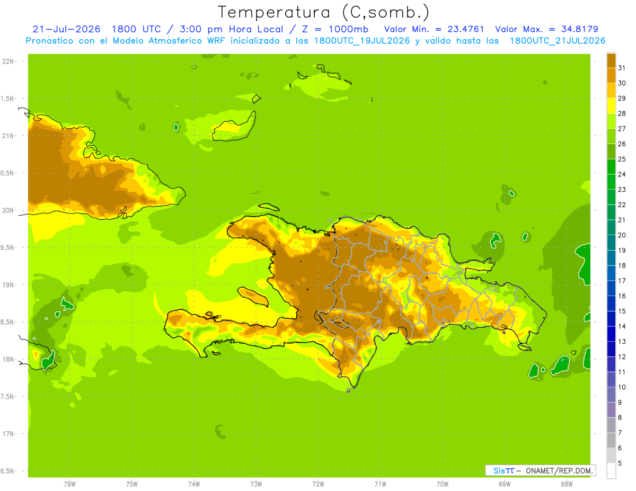
Task: Select 'Valor Max. = 34.8179' text
Action: (x=546, y=29)
